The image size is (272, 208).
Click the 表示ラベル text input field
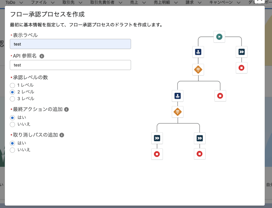click(70, 44)
